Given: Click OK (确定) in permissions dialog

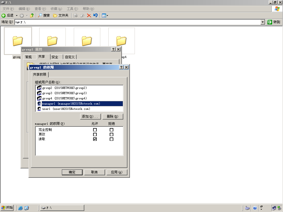Looking at the screenshot, I should (x=72, y=172).
